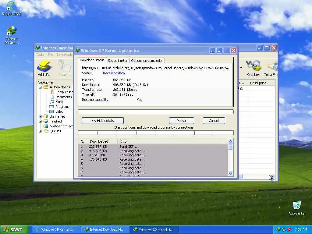Click the connections progress segments bar

pos(156,133)
